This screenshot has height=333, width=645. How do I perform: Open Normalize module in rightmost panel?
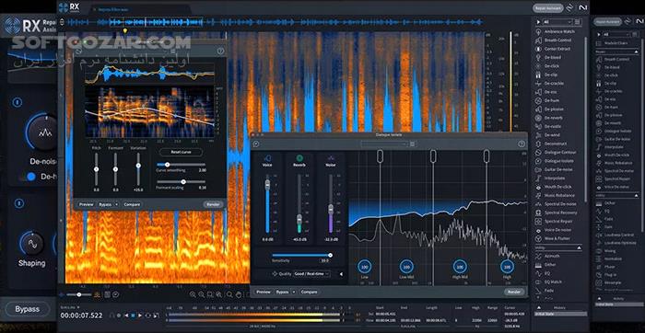click(x=609, y=259)
